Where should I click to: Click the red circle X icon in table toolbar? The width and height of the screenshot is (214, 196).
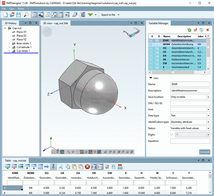point(88,166)
